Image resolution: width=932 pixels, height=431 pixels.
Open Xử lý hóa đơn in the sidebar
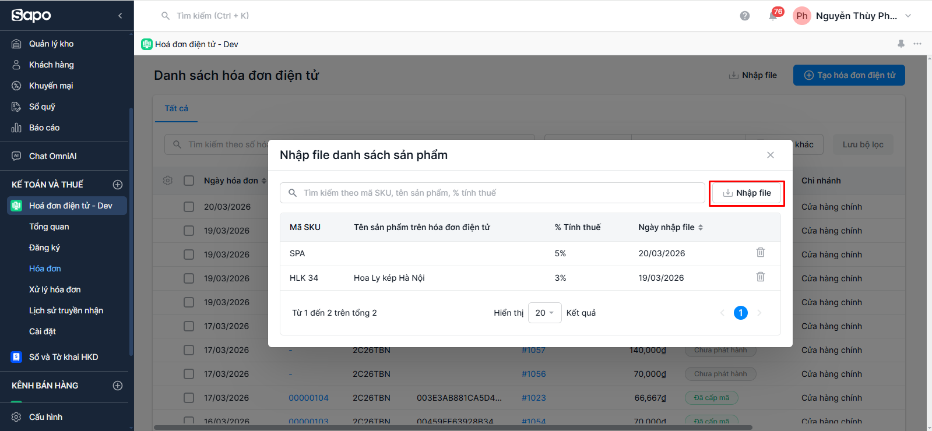tap(55, 289)
